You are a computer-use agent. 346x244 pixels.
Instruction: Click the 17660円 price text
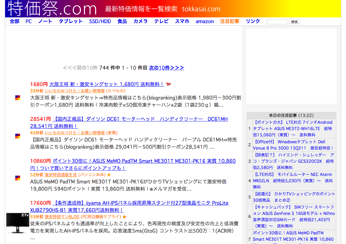(40, 203)
